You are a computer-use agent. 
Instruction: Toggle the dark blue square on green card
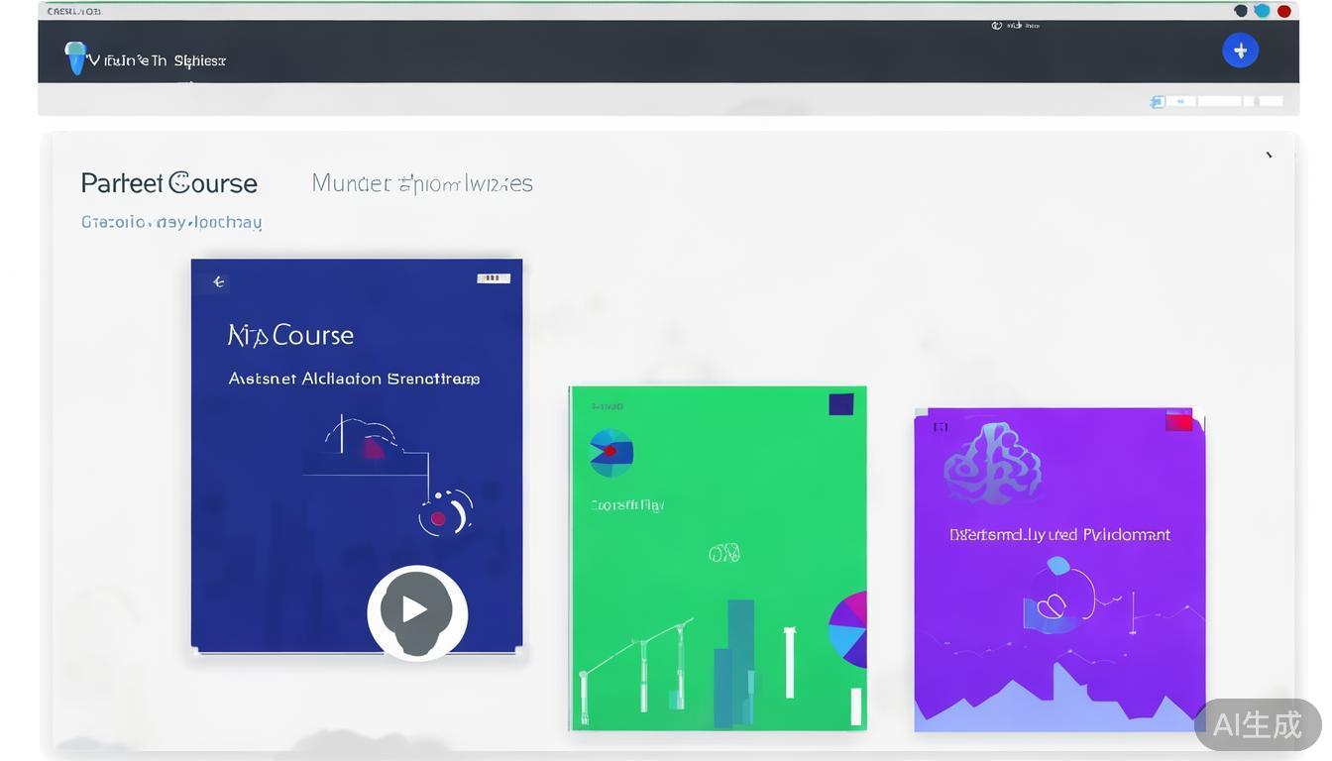coord(840,404)
